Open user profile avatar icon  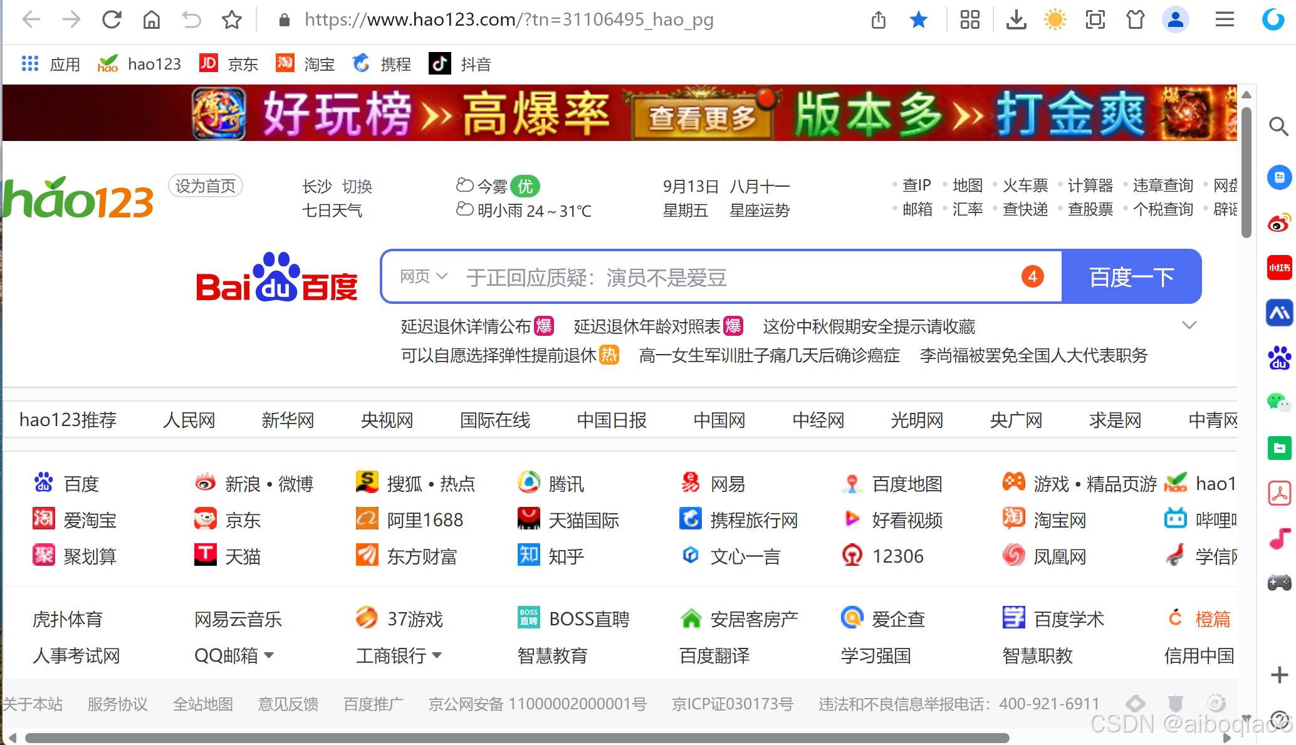1176,19
